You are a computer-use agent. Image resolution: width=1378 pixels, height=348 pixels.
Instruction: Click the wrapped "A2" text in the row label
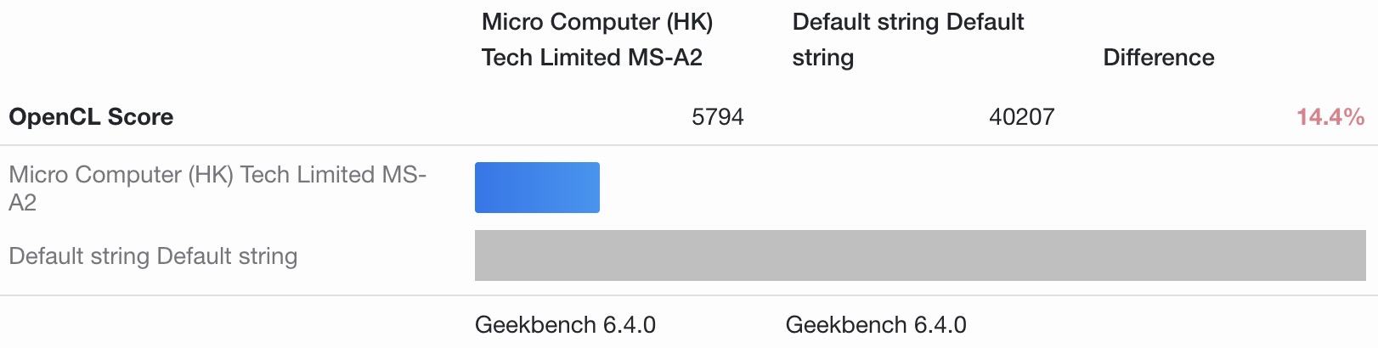pos(23,203)
